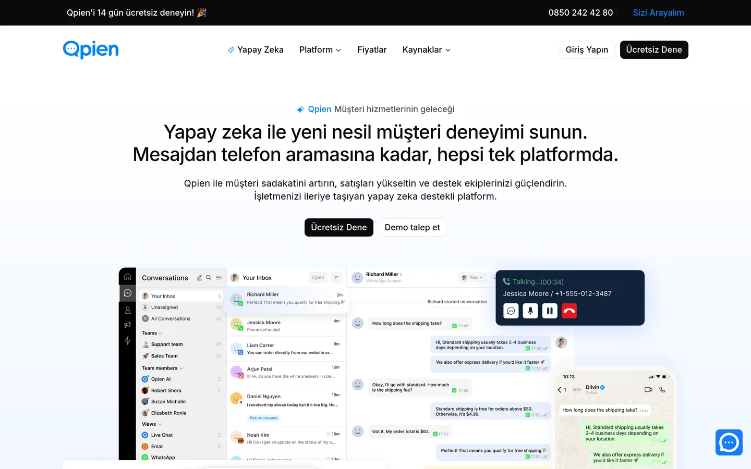Select team member Elizabeth Ronie
Image resolution: width=751 pixels, height=469 pixels.
pos(181,413)
